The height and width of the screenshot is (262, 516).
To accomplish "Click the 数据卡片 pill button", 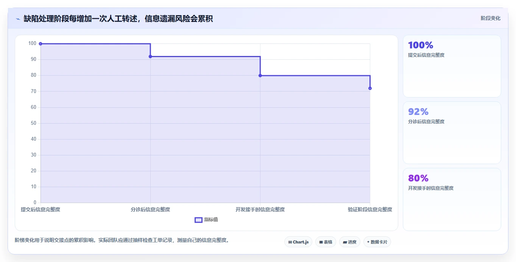I will [377, 242].
